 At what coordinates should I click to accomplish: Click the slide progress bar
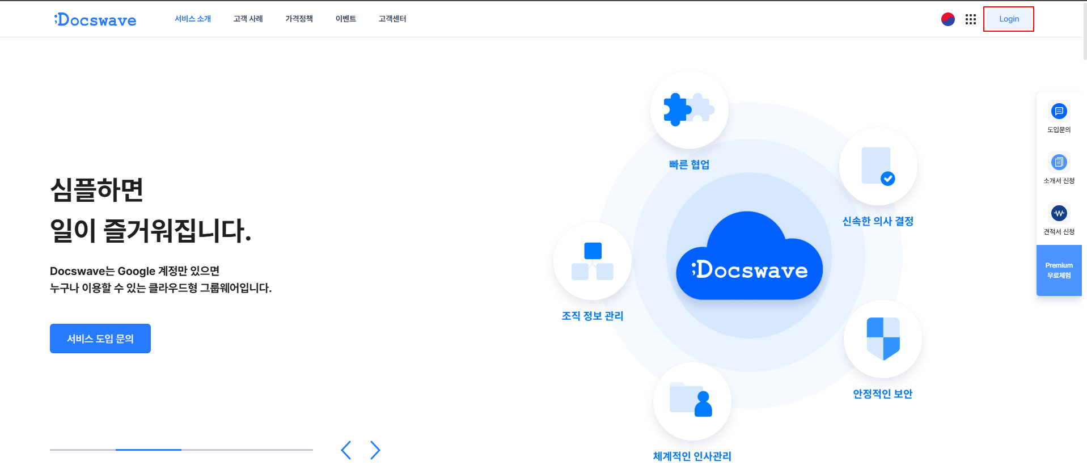181,450
